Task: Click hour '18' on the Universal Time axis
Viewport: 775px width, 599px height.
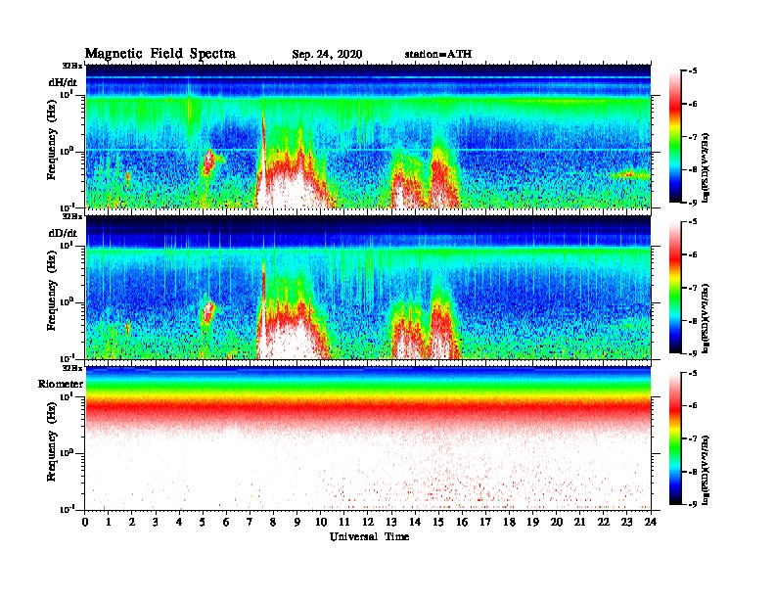Action: point(509,523)
